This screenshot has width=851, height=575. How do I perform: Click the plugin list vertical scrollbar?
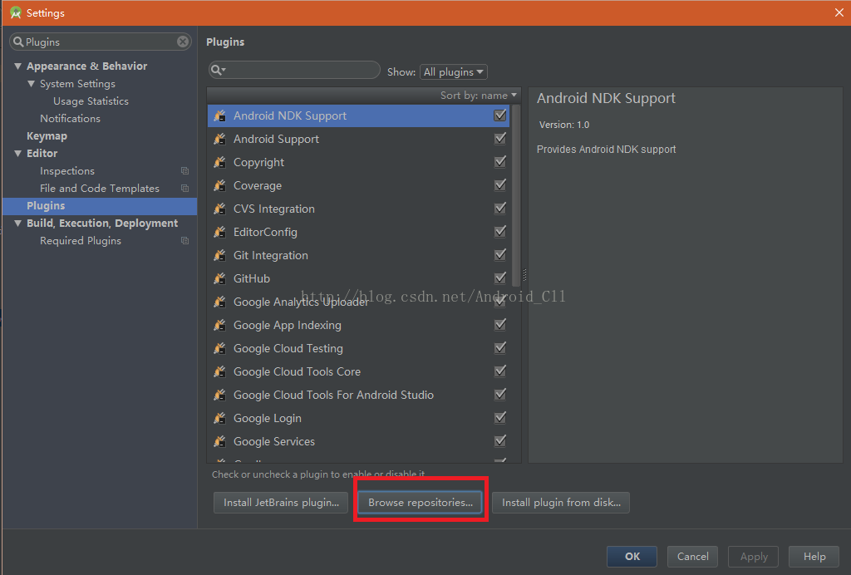(x=515, y=195)
